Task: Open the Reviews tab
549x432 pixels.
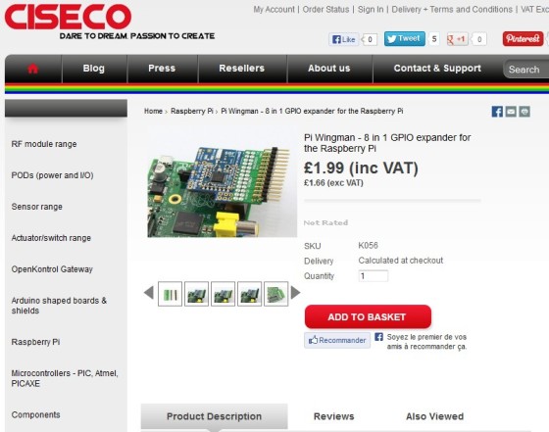Action: 333,416
